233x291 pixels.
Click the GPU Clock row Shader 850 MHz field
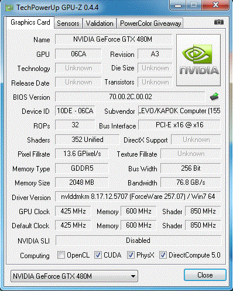point(203,211)
